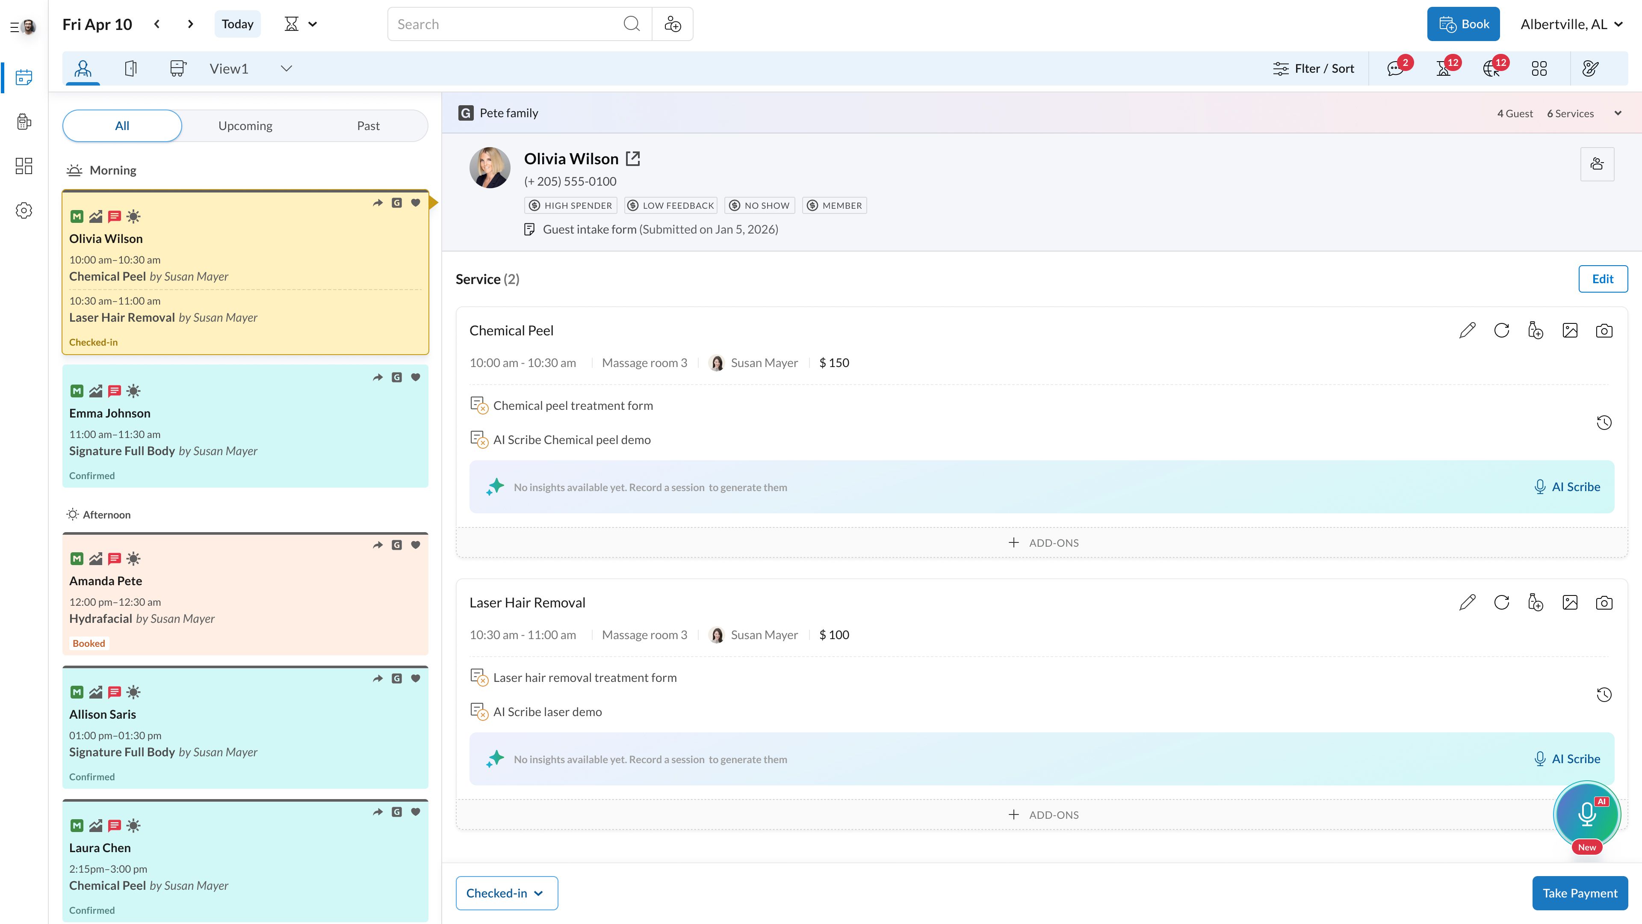Toggle the heart on Amanda Pete's appointment

[416, 545]
